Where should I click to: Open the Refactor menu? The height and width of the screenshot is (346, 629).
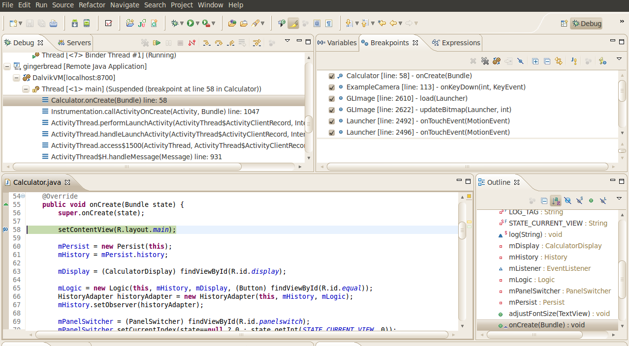pyautogui.click(x=92, y=5)
